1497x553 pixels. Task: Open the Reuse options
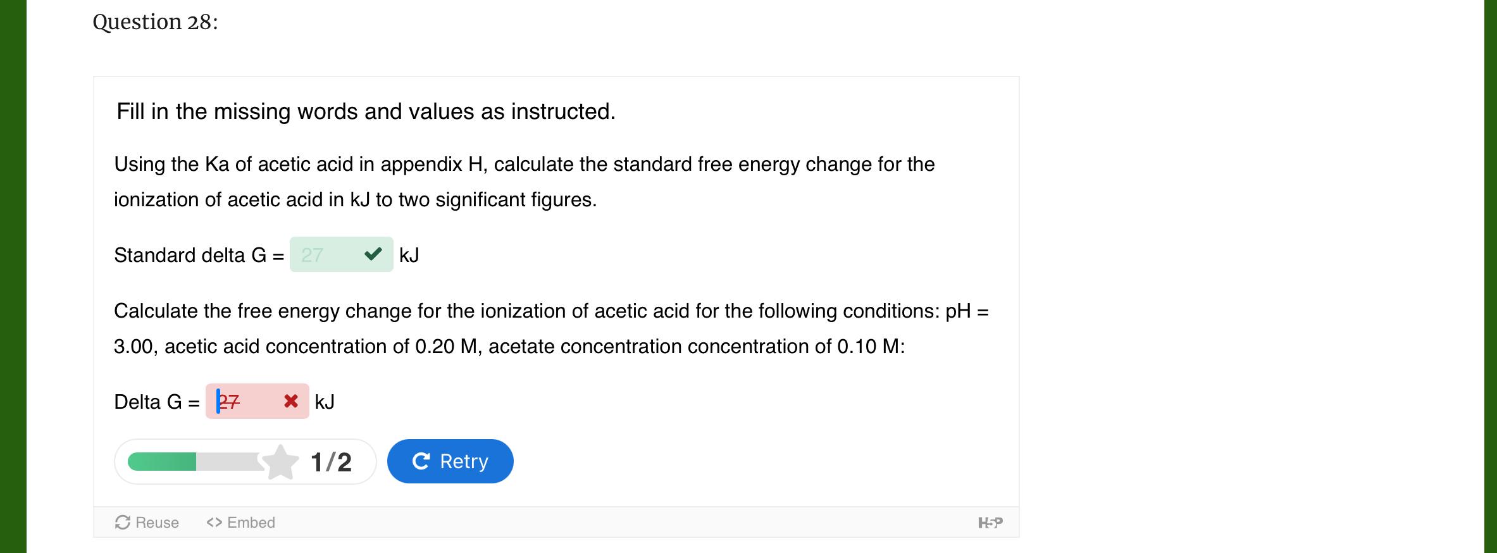pyautogui.click(x=147, y=523)
